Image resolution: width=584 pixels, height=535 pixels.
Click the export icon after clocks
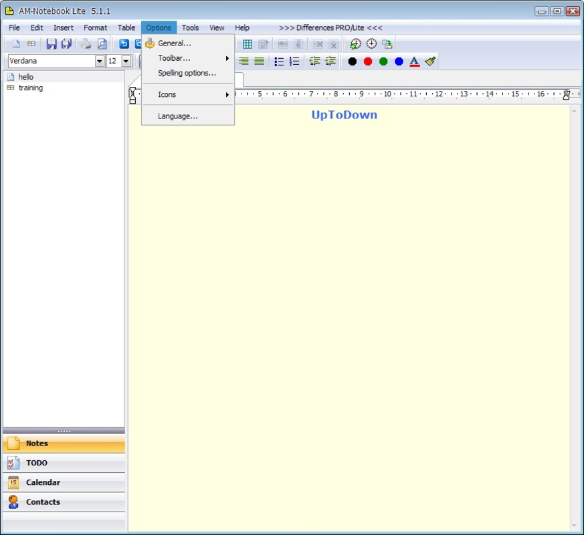pos(387,44)
